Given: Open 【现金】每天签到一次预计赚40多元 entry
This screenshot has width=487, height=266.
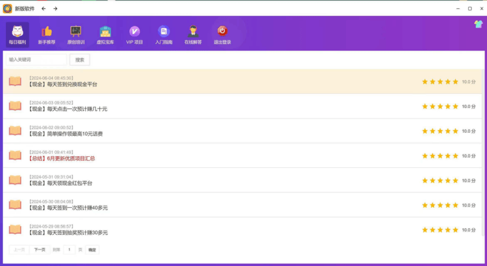Looking at the screenshot, I should (x=242, y=205).
